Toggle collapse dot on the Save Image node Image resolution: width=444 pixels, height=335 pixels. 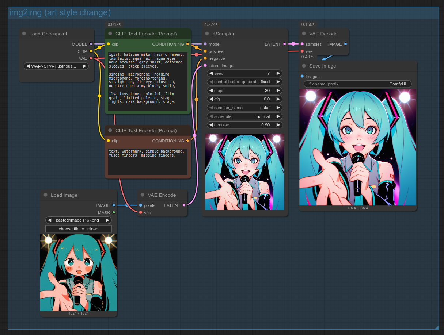pyautogui.click(x=304, y=66)
